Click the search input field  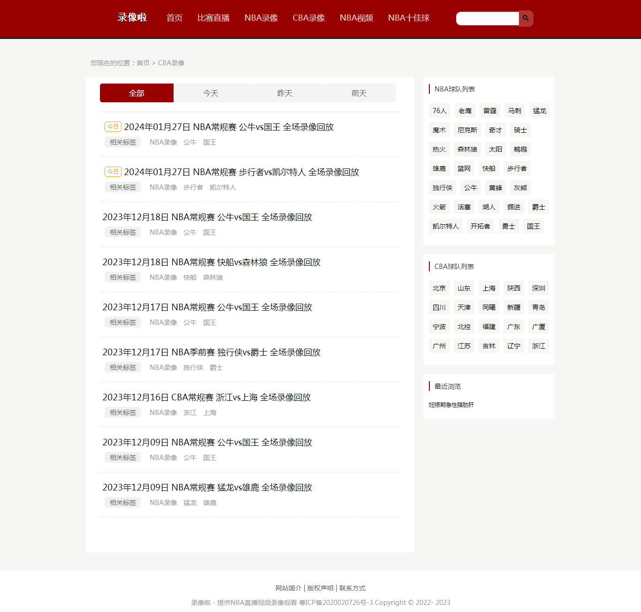pyautogui.click(x=487, y=18)
